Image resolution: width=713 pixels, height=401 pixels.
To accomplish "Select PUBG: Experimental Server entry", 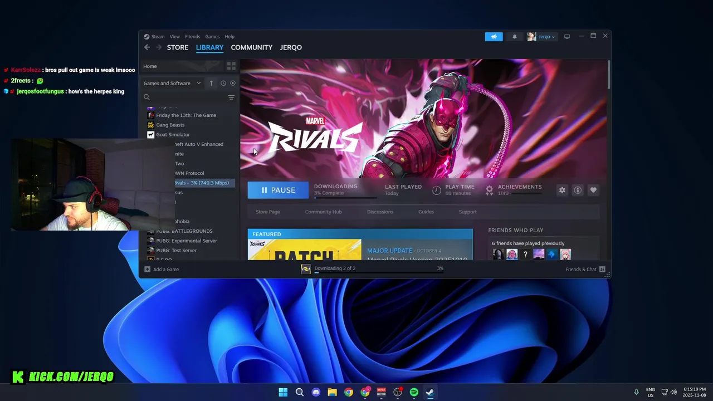I will 186,241.
